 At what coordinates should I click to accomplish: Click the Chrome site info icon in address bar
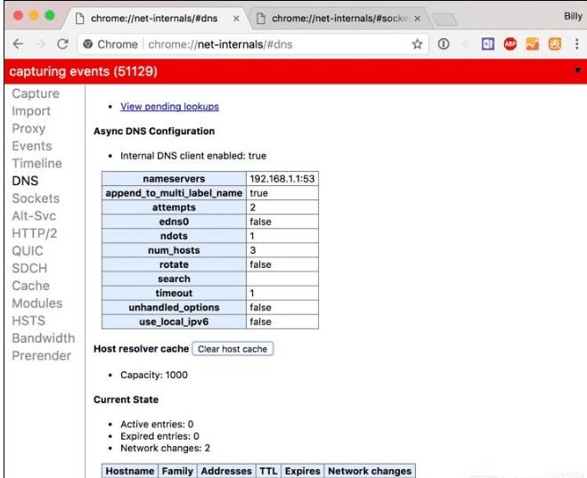tap(88, 45)
